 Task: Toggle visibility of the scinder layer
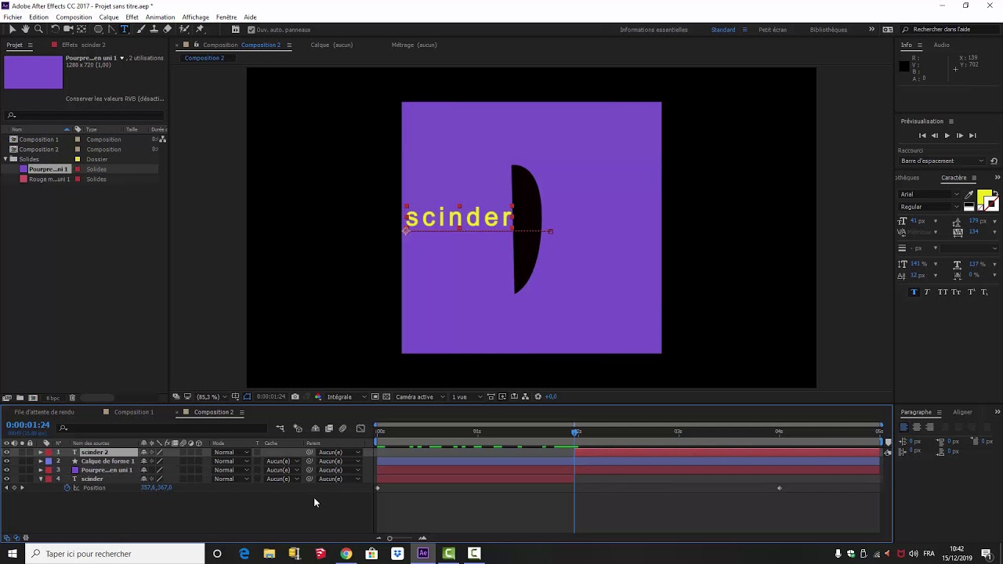click(x=6, y=479)
